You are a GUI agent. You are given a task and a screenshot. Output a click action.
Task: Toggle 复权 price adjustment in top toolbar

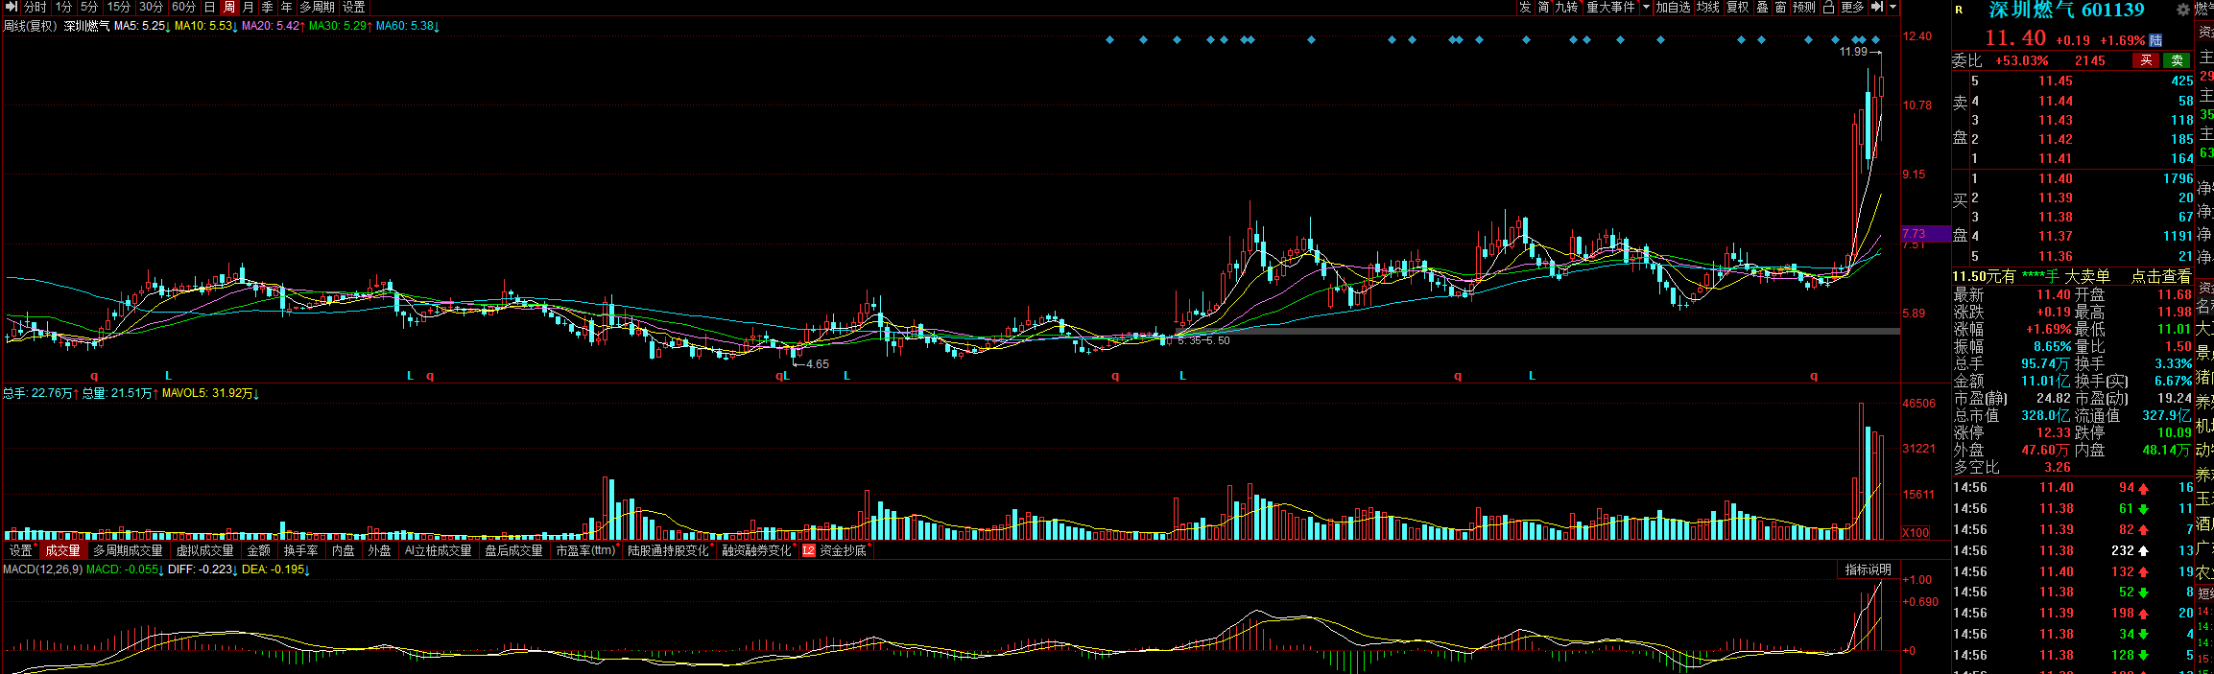pyautogui.click(x=1738, y=8)
